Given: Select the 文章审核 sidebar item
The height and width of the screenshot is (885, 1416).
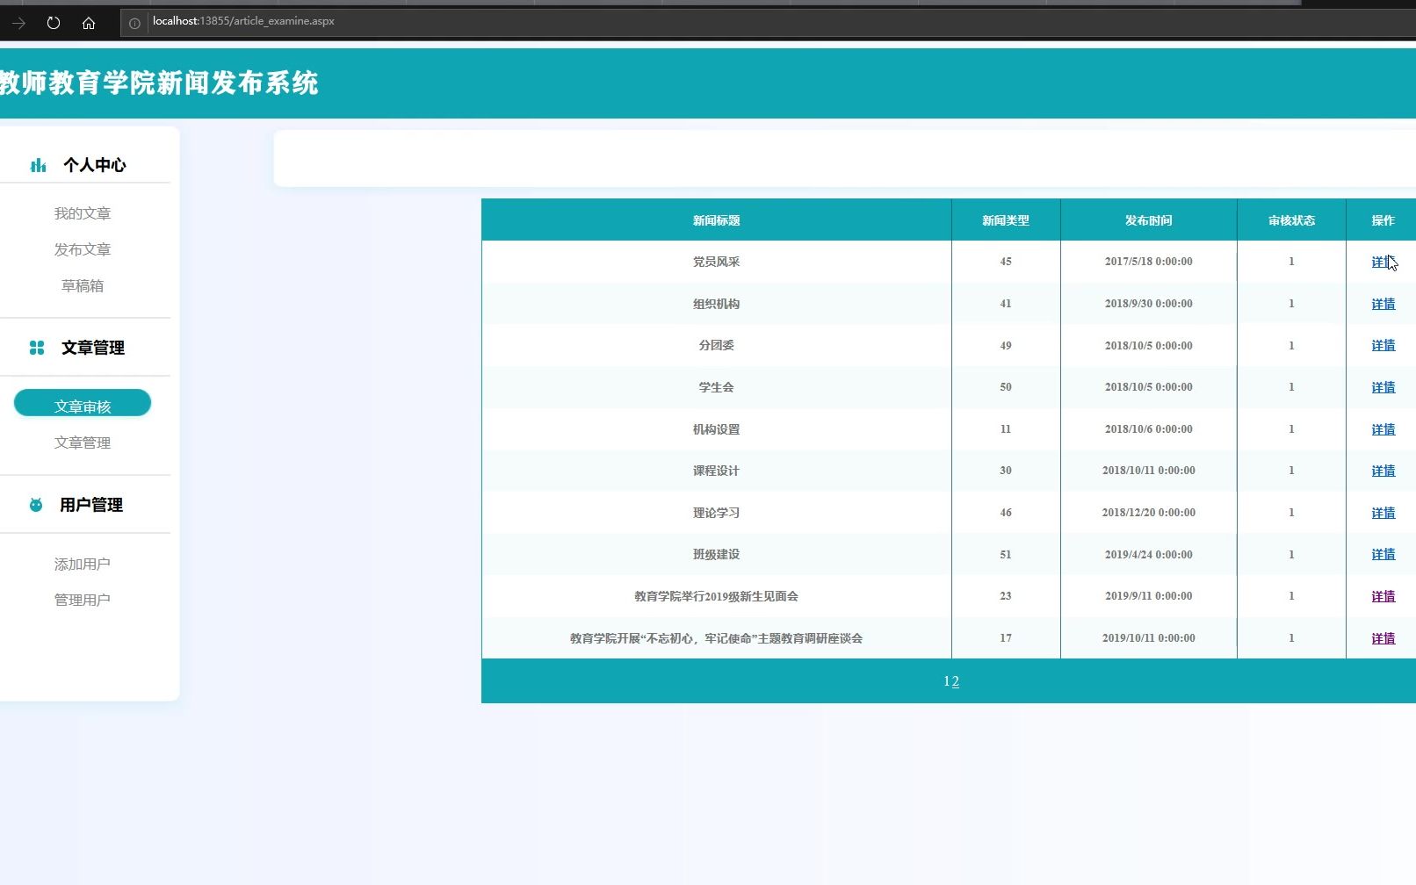Looking at the screenshot, I should (x=83, y=403).
